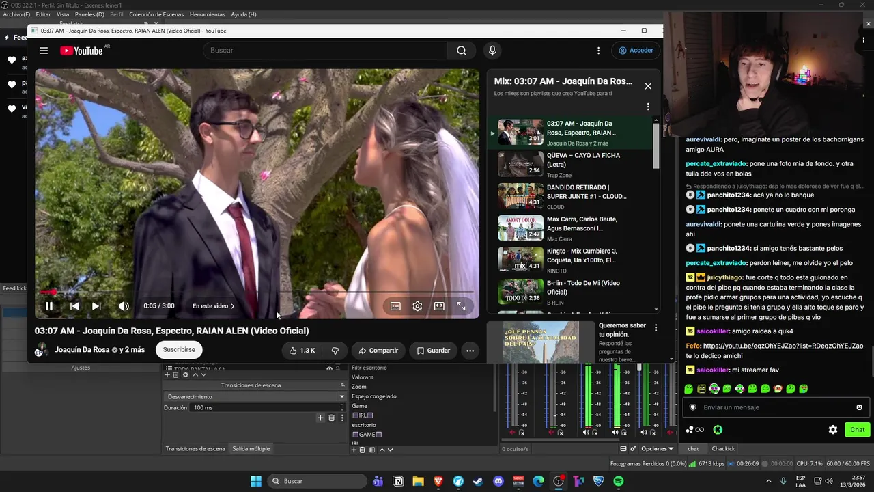Open the YouTube hamburger guide menu
The width and height of the screenshot is (874, 492).
coord(44,51)
